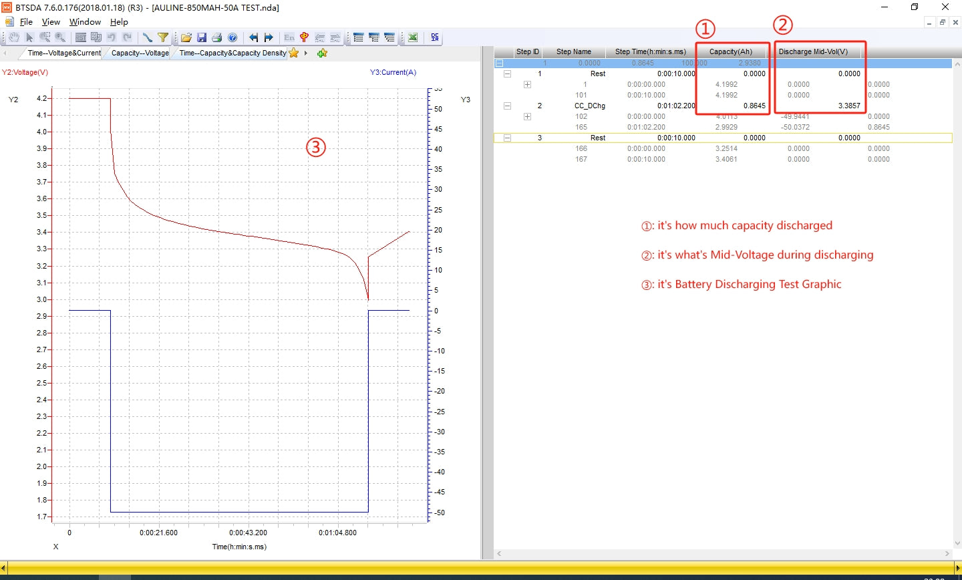Open help via the blue question mark icon

pyautogui.click(x=232, y=37)
